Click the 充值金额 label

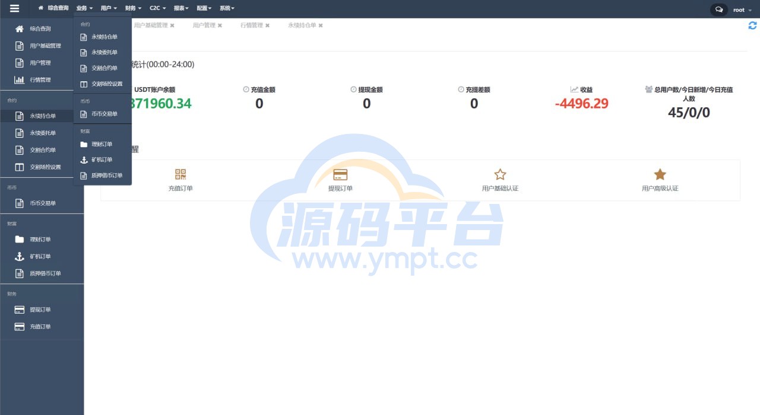(x=259, y=90)
